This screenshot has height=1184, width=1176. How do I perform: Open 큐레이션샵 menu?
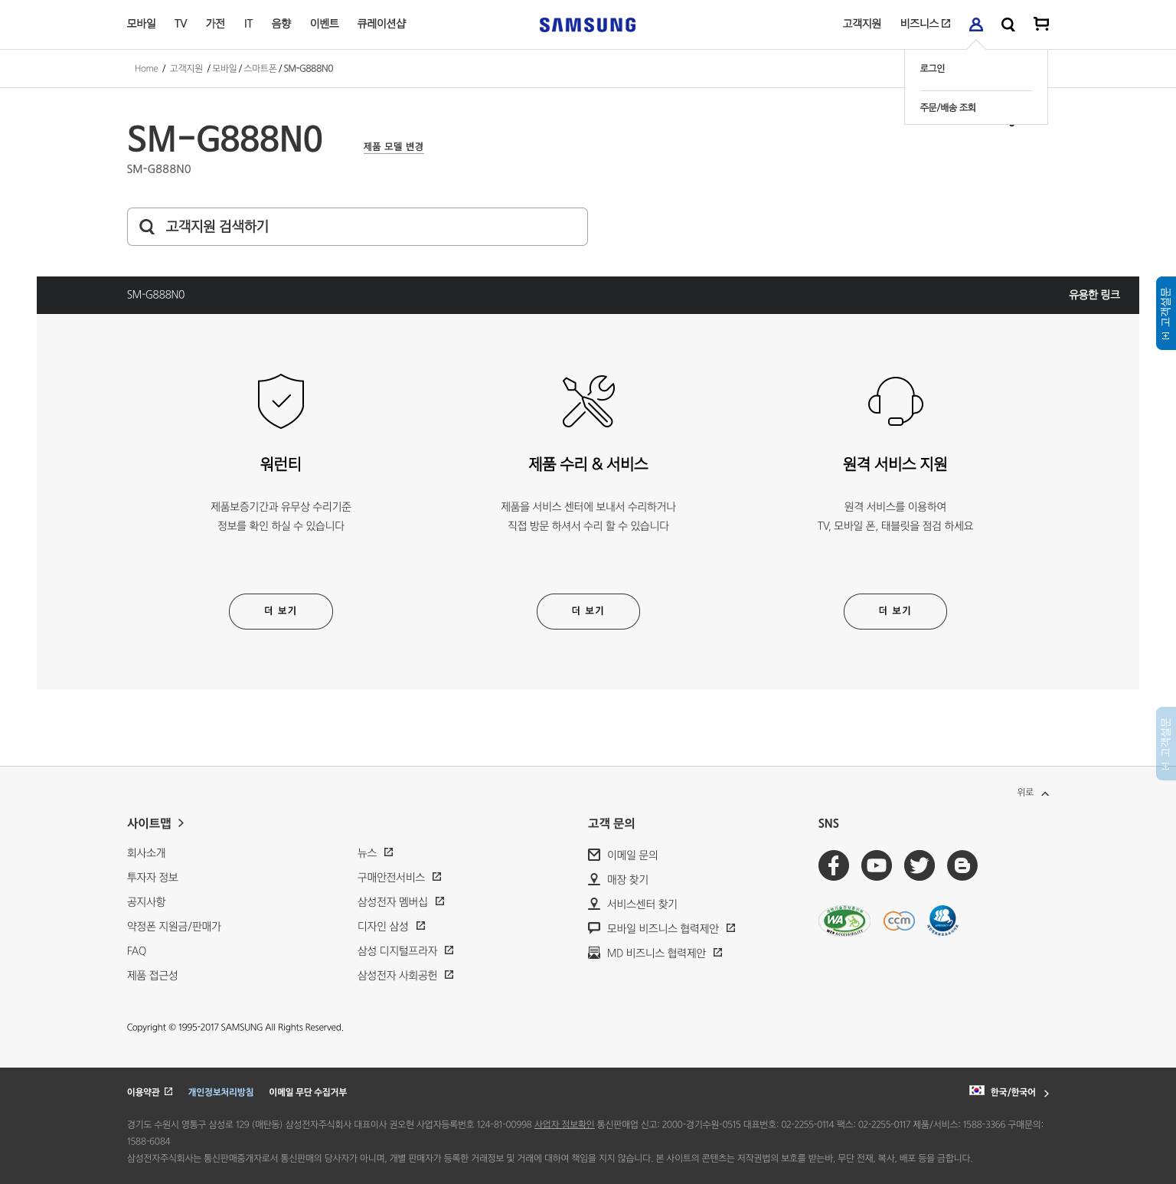pyautogui.click(x=381, y=24)
